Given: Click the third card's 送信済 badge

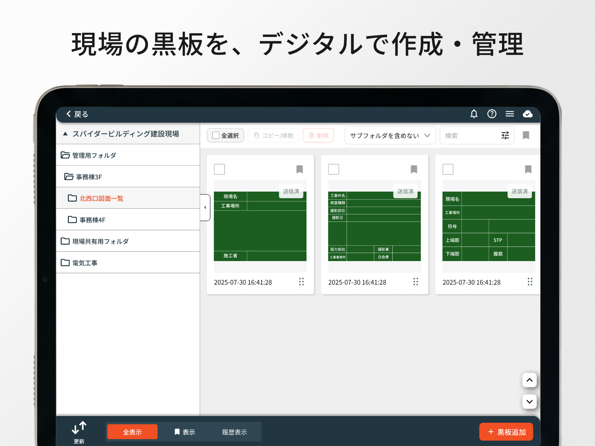Looking at the screenshot, I should (x=520, y=191).
